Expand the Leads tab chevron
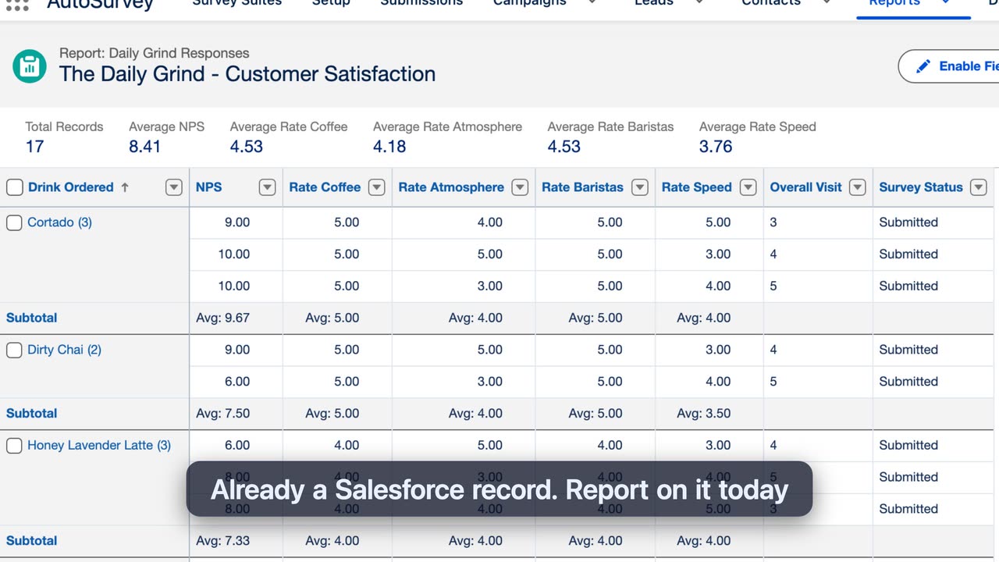Image resolution: width=999 pixels, height=562 pixels. [x=699, y=3]
